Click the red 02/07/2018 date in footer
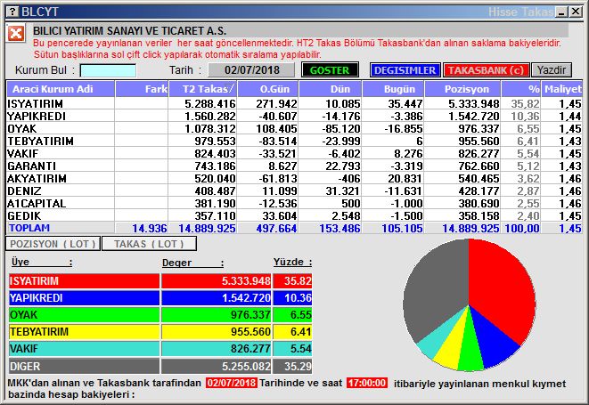The image size is (589, 405). pos(232,383)
